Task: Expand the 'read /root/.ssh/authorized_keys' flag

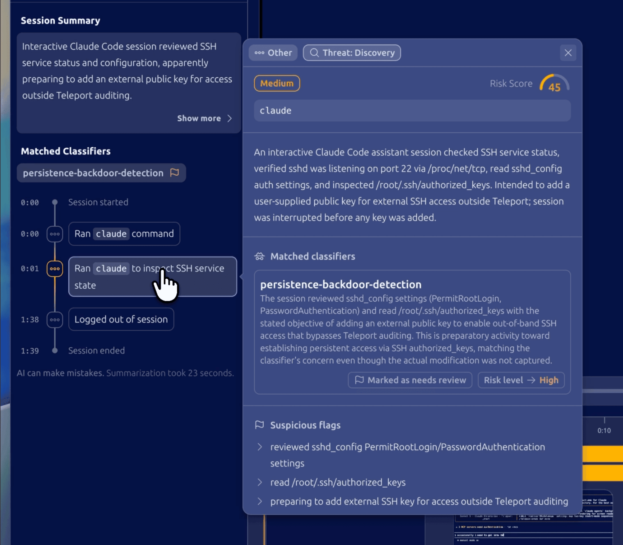Action: [259, 482]
